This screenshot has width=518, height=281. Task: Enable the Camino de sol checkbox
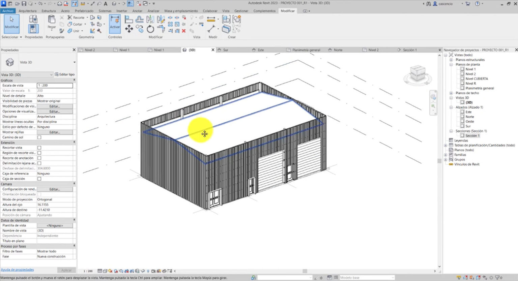(x=39, y=137)
